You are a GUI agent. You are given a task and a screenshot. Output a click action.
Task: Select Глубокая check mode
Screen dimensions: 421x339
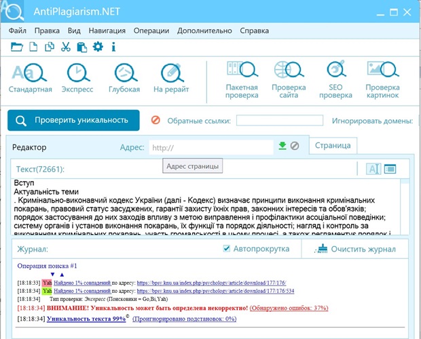click(x=124, y=78)
